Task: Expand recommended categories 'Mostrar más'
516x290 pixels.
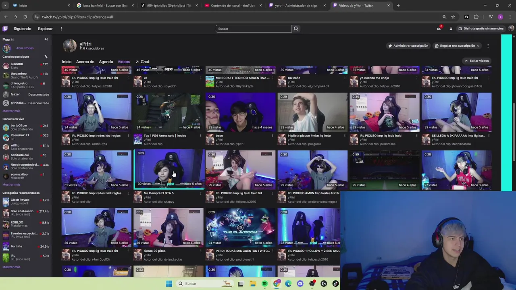Action: (x=11, y=267)
